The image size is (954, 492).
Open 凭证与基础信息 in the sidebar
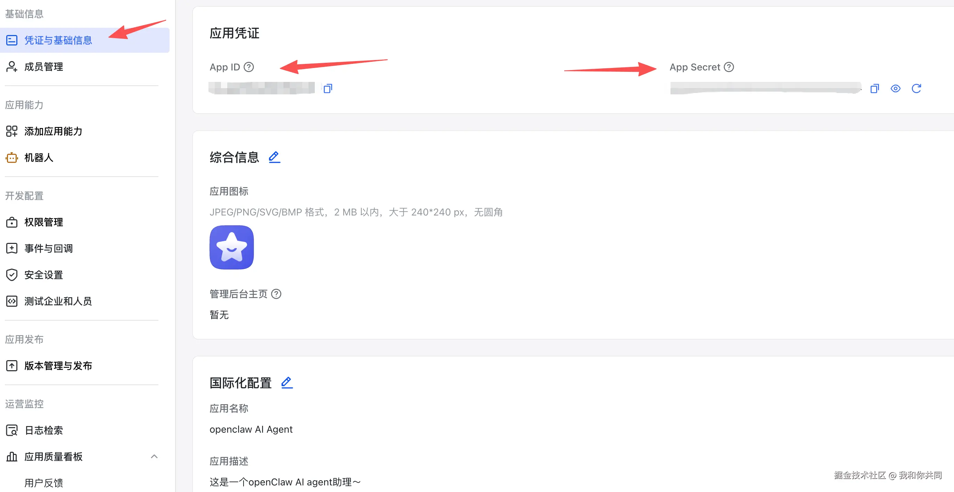click(x=85, y=40)
